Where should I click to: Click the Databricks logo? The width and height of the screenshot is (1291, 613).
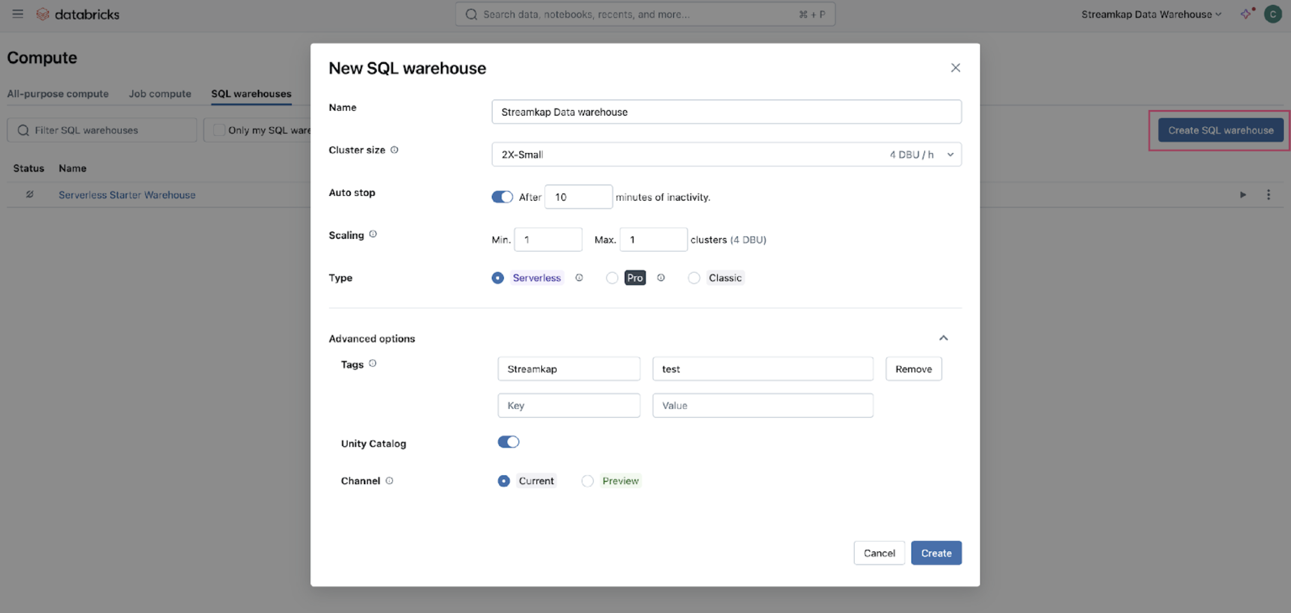tap(78, 14)
